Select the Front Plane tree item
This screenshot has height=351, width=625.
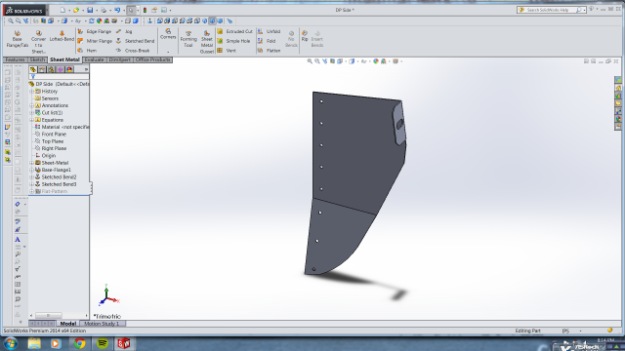tap(50, 135)
